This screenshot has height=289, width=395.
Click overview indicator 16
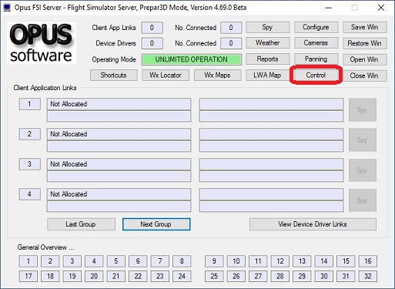click(368, 261)
